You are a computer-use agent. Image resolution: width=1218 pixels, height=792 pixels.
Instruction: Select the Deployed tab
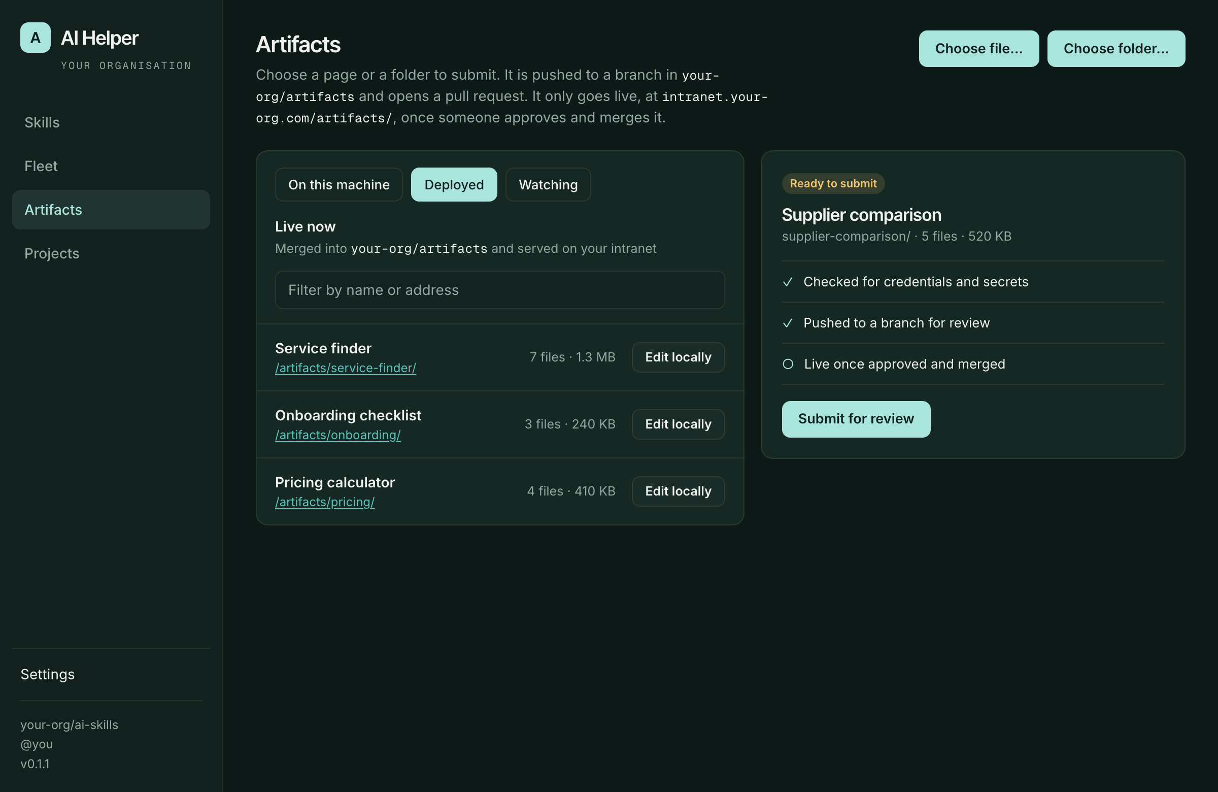[x=454, y=185]
